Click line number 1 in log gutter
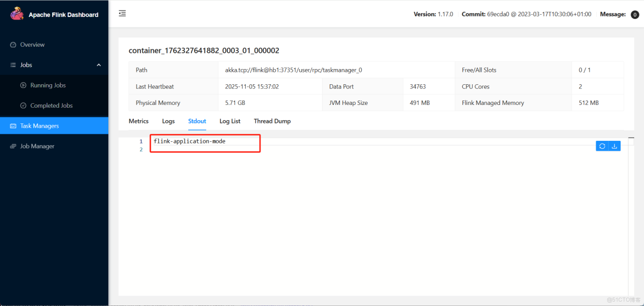The image size is (644, 306). [x=141, y=141]
